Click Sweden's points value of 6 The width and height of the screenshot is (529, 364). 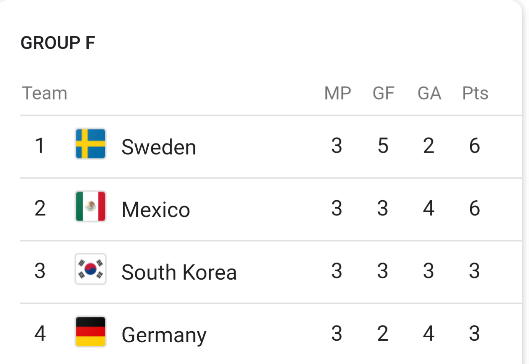474,145
